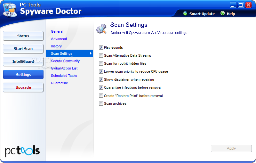The image size is (256, 163).
Task: Enable Scan for rootkit hidden files
Action: tap(101, 63)
